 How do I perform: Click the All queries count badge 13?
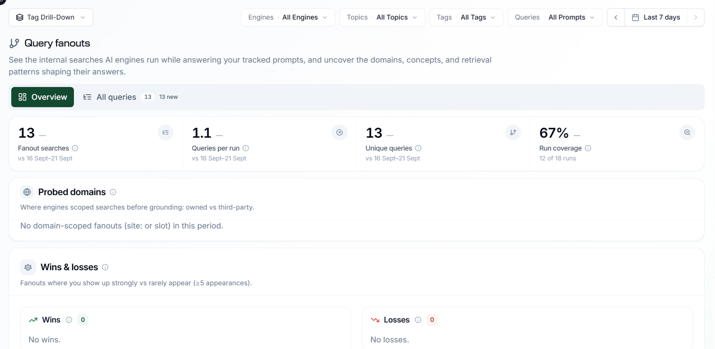click(148, 97)
